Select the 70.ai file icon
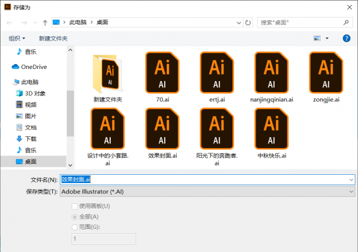The height and width of the screenshot is (252, 358). click(162, 72)
